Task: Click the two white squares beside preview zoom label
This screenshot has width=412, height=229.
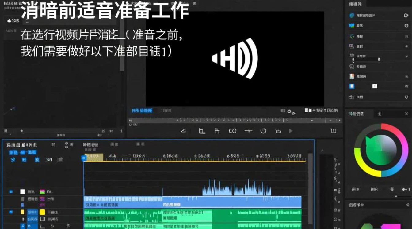Action: click(x=308, y=110)
